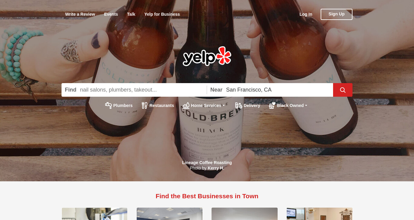The height and width of the screenshot is (220, 414).
Task: Open the Write a Review page
Action: coord(80,14)
